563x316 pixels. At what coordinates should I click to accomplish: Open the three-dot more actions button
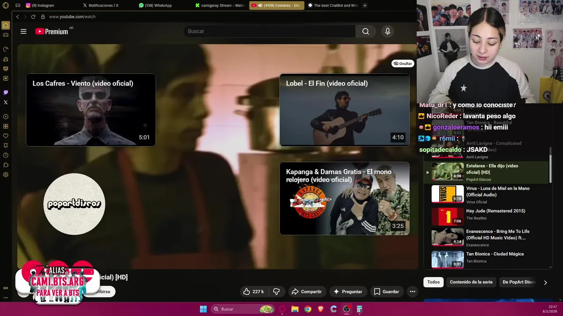coord(412,291)
